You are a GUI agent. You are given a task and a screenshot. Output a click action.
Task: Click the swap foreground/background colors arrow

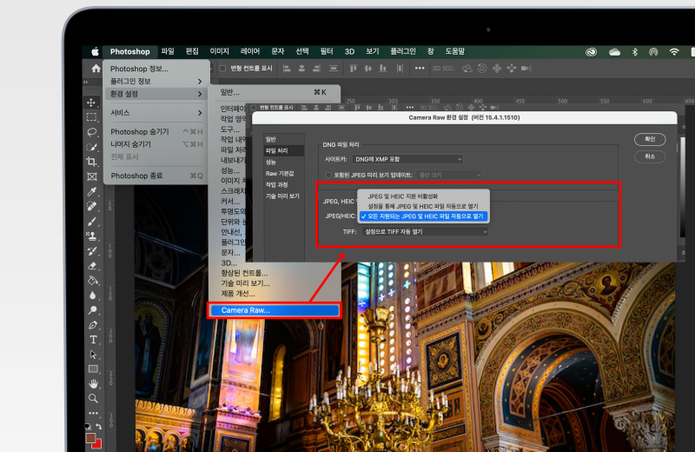[99, 427]
